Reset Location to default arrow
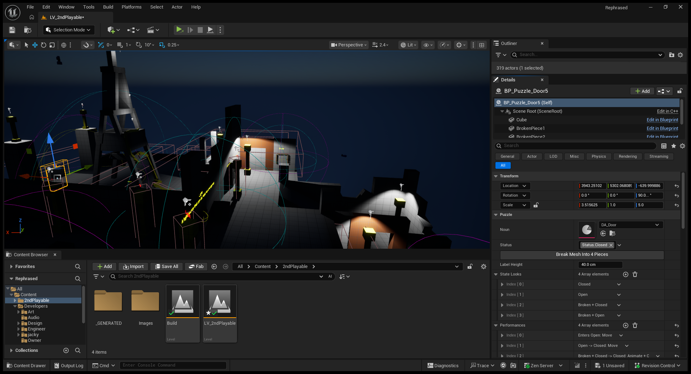Image resolution: width=691 pixels, height=374 pixels. (677, 186)
